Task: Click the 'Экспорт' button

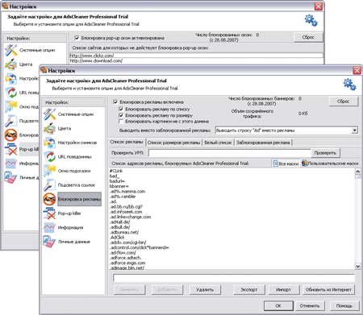Action: click(x=249, y=290)
